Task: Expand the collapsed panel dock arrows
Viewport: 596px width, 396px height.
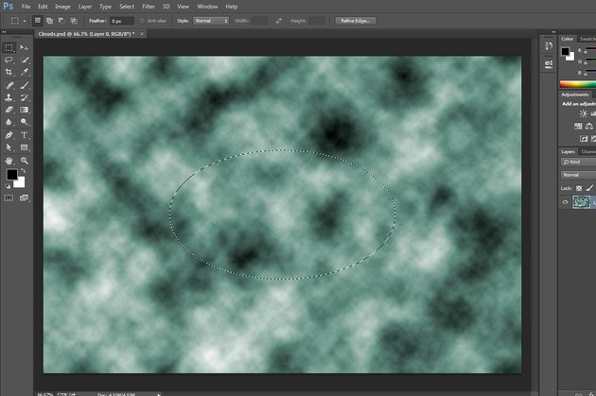Action: tap(553, 32)
